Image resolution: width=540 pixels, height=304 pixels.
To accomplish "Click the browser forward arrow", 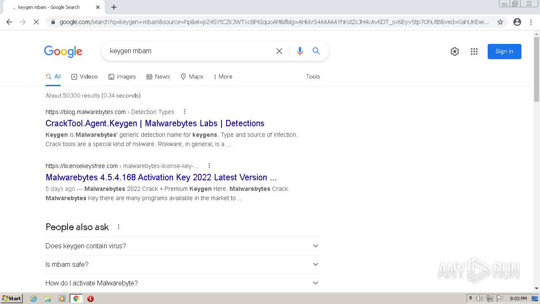I will tap(23, 22).
